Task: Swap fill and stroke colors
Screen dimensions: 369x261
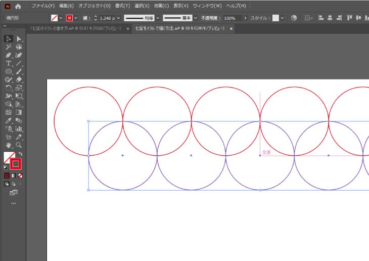Action: coord(21,154)
